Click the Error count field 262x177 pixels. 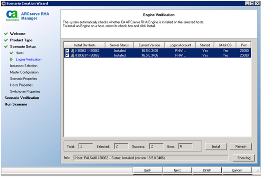click(186, 146)
